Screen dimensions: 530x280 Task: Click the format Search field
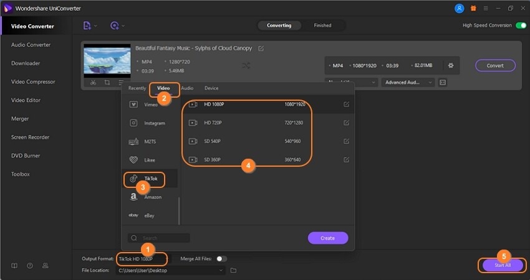(x=158, y=238)
